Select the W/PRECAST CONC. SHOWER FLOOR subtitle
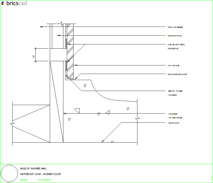The height and width of the screenshot is (183, 213). coord(40,174)
